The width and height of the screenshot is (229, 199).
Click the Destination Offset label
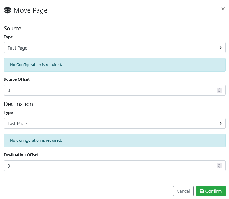[x=21, y=155]
